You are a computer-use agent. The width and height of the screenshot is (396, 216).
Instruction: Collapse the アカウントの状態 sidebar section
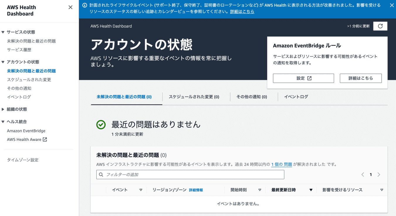[x=3, y=62]
